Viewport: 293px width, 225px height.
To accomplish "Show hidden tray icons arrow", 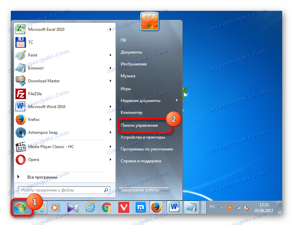I will 221,208.
